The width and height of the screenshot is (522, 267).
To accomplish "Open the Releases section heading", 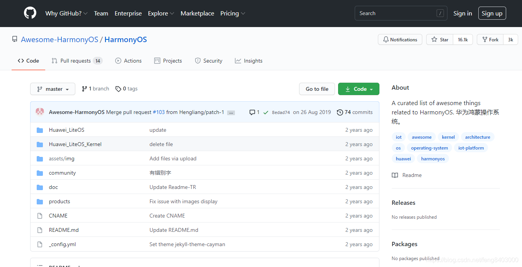I will coord(403,203).
